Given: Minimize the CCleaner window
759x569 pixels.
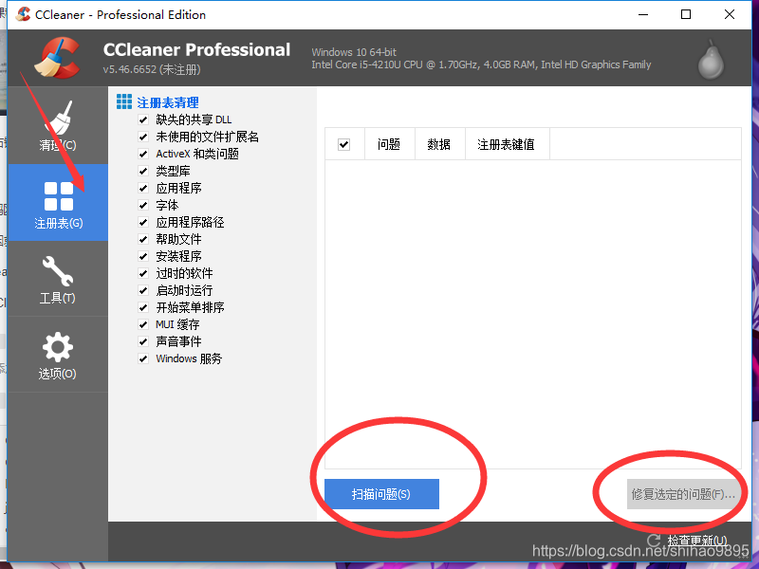Looking at the screenshot, I should (x=643, y=14).
